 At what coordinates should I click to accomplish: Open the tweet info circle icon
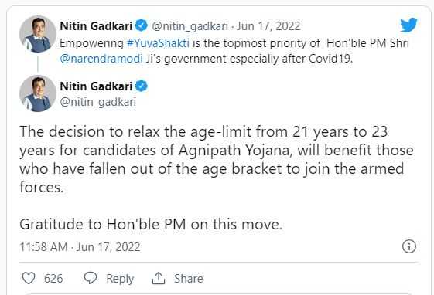tap(409, 246)
